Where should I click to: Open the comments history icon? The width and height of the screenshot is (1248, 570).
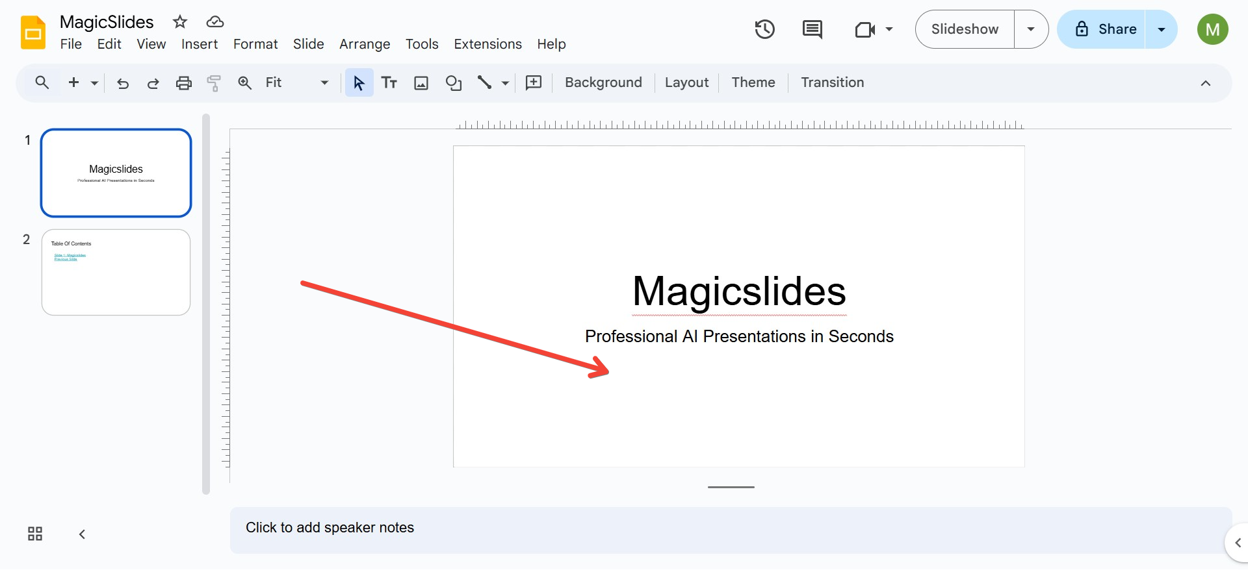[x=812, y=29]
